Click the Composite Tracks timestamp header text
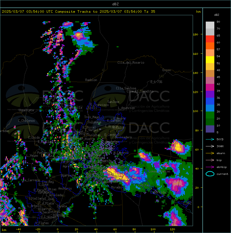The width and height of the screenshot is (231, 233). point(79,12)
